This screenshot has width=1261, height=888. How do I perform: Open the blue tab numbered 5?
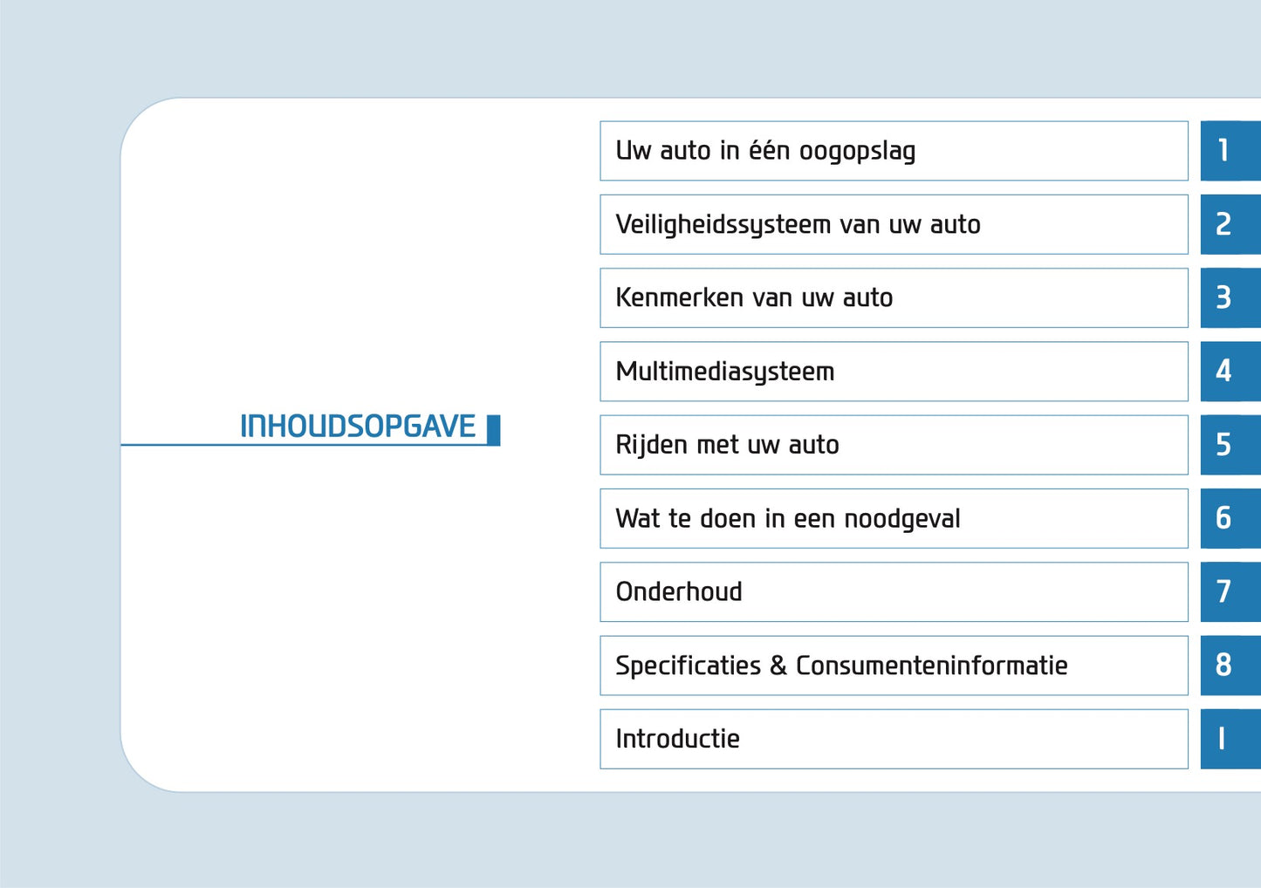click(1230, 445)
